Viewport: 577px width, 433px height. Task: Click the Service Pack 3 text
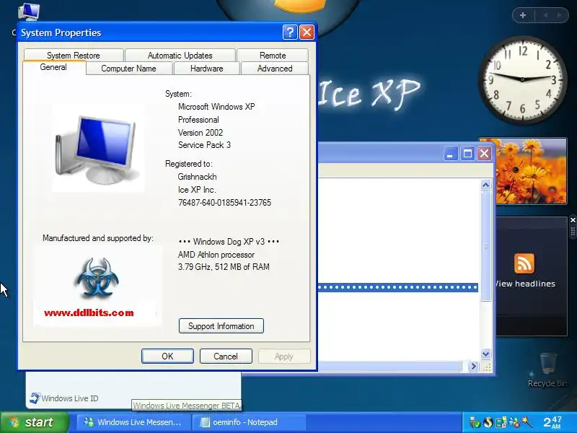coord(204,145)
